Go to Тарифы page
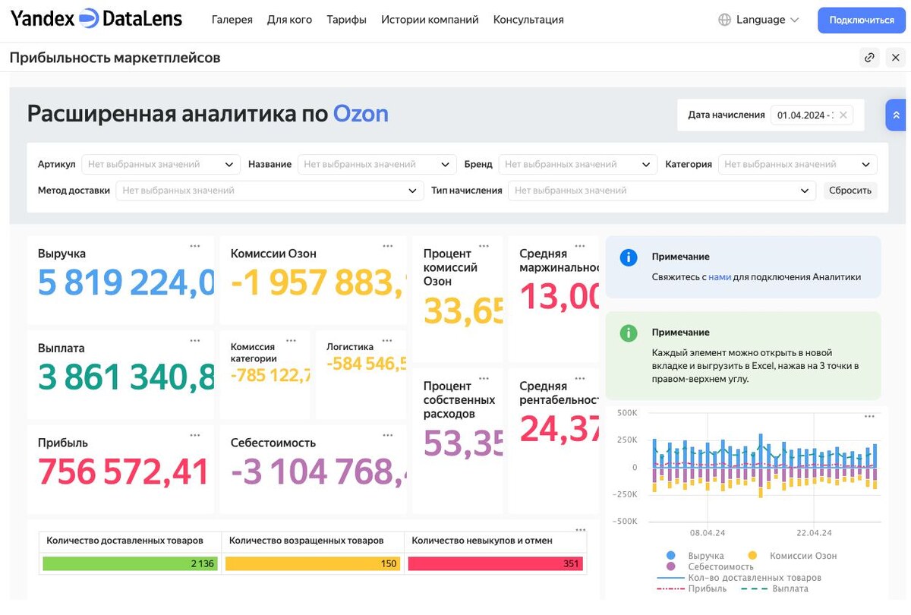 click(x=346, y=20)
